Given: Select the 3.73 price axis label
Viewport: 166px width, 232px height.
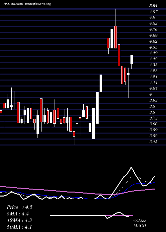Looking at the screenshot, I should pyautogui.click(x=153, y=118).
